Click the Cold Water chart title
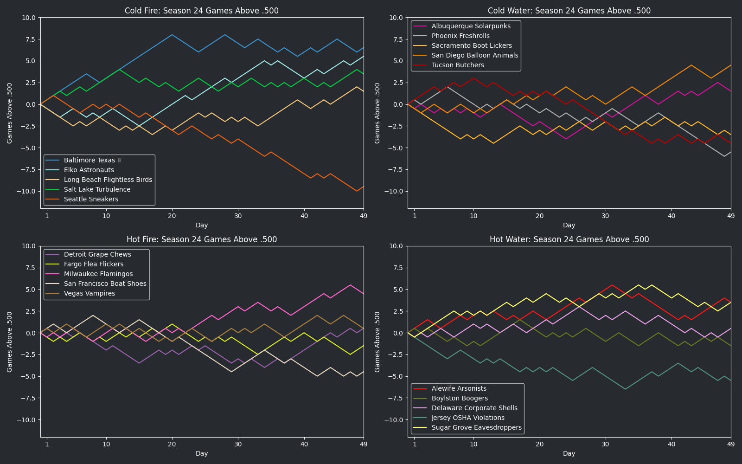 pos(569,11)
